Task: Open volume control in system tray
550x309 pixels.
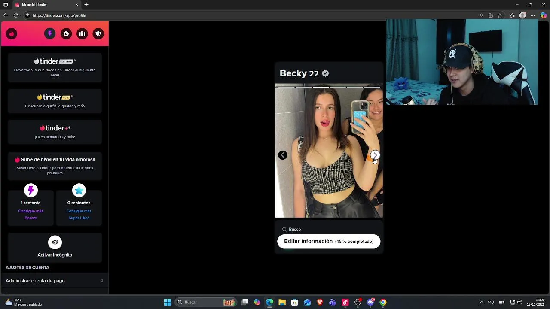Action: (x=520, y=302)
